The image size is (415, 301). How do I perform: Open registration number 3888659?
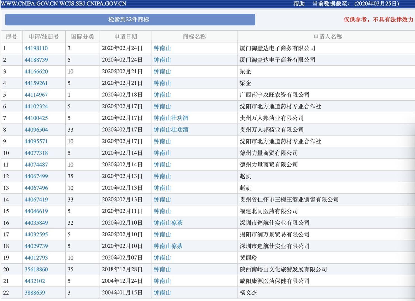(x=35, y=293)
